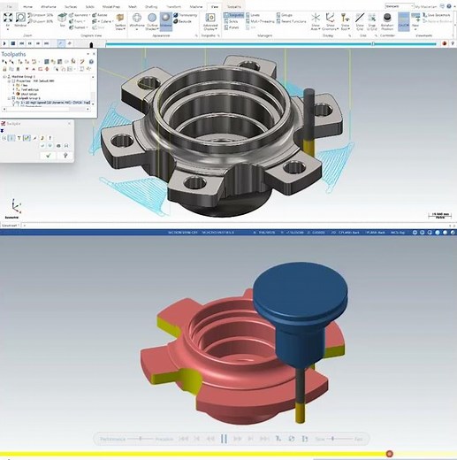This screenshot has width=457, height=460.
Task: Toggle Translucency appearance
Action: click(186, 15)
